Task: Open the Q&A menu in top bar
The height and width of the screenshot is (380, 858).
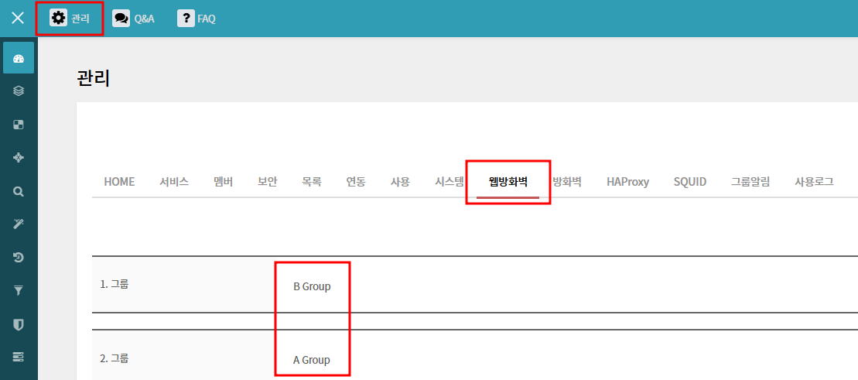Action: 133,19
